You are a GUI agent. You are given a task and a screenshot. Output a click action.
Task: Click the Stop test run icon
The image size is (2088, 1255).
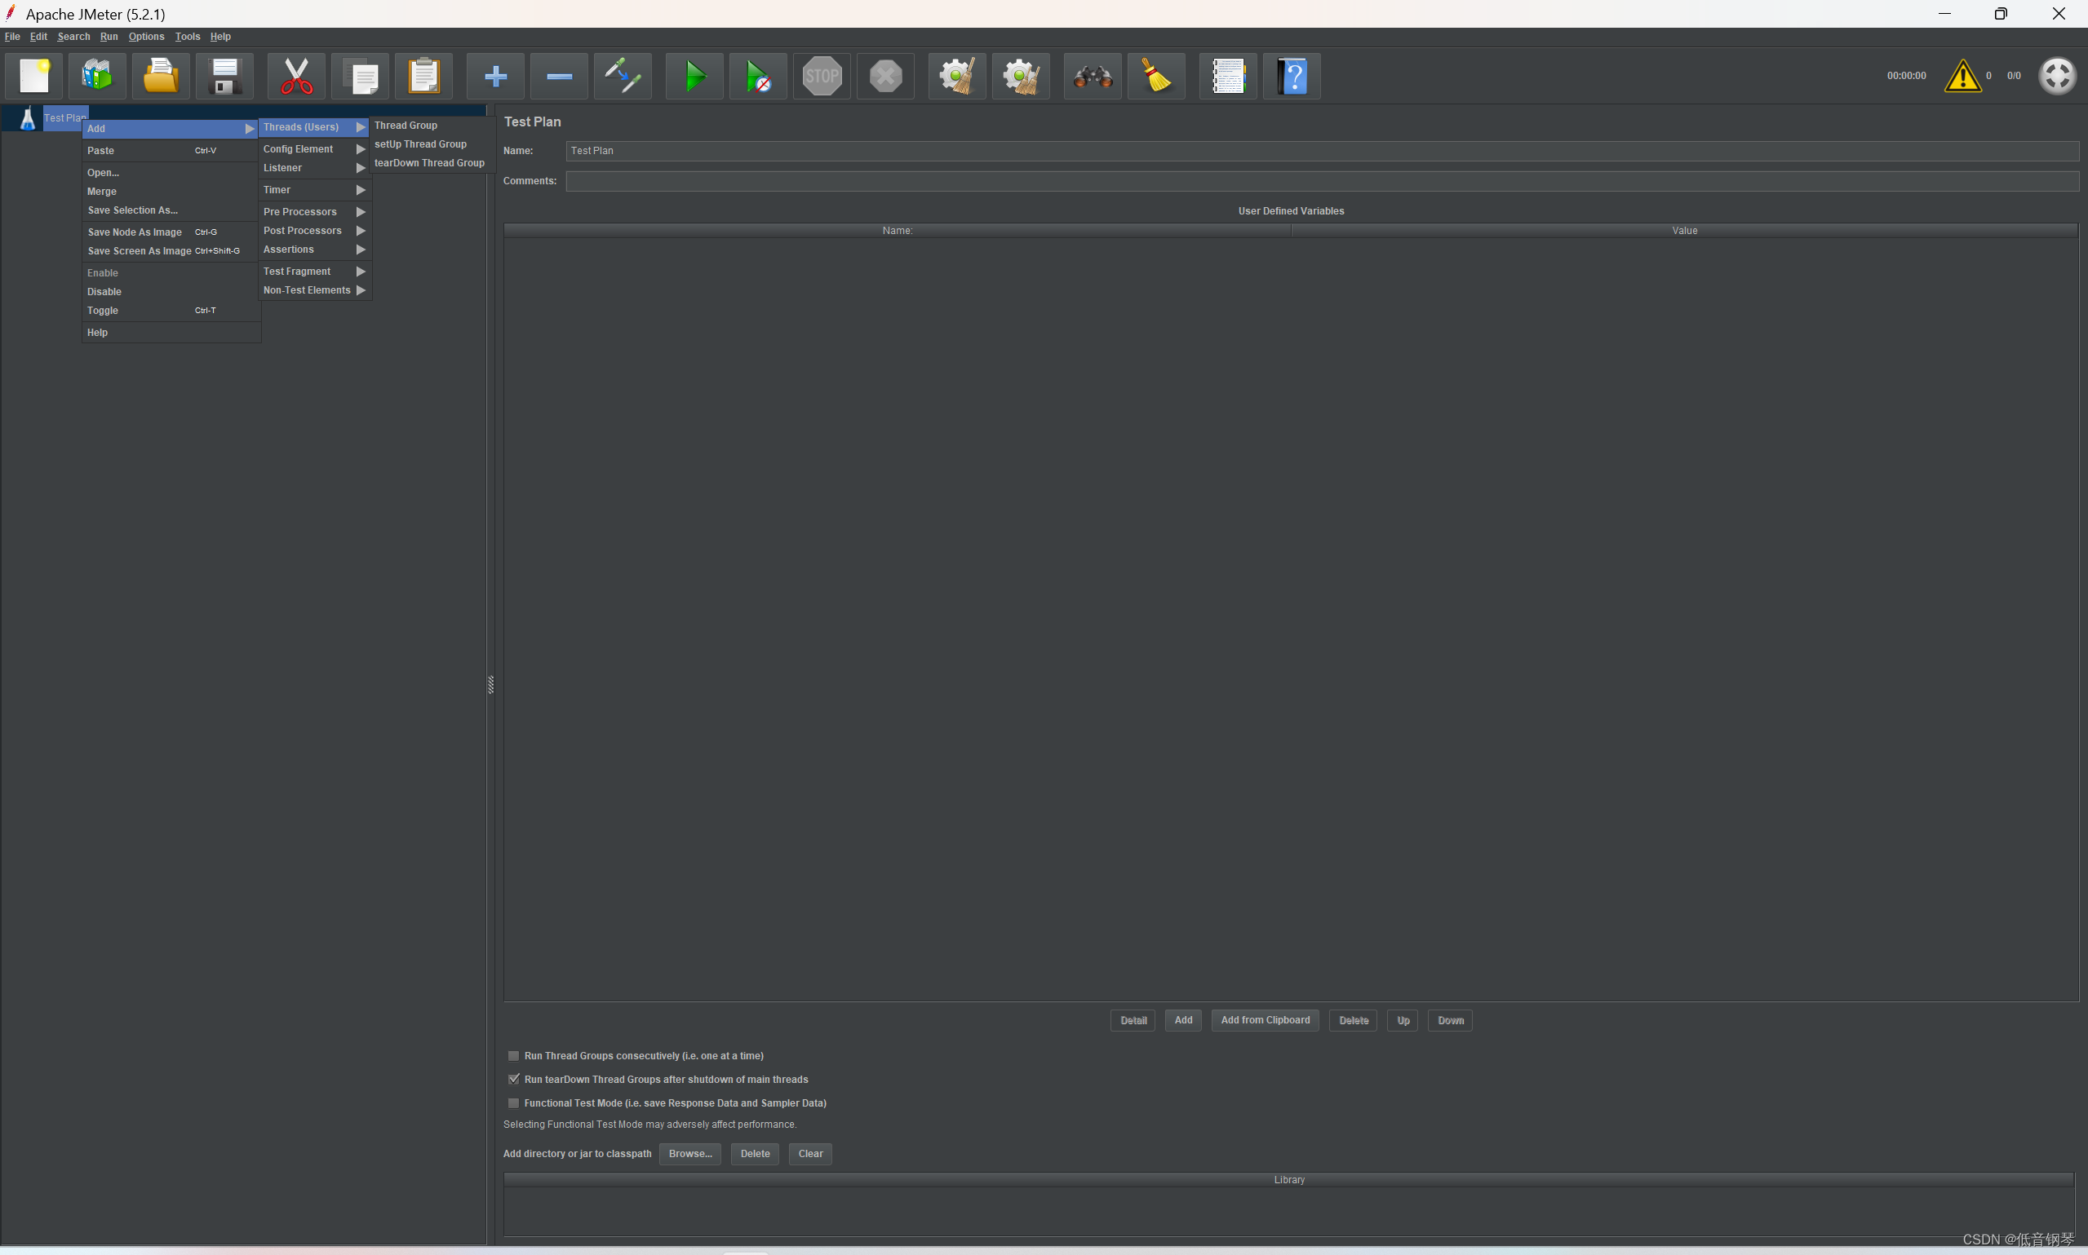[x=818, y=76]
